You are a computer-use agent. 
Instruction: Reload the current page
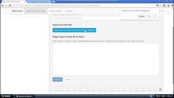(10, 5)
